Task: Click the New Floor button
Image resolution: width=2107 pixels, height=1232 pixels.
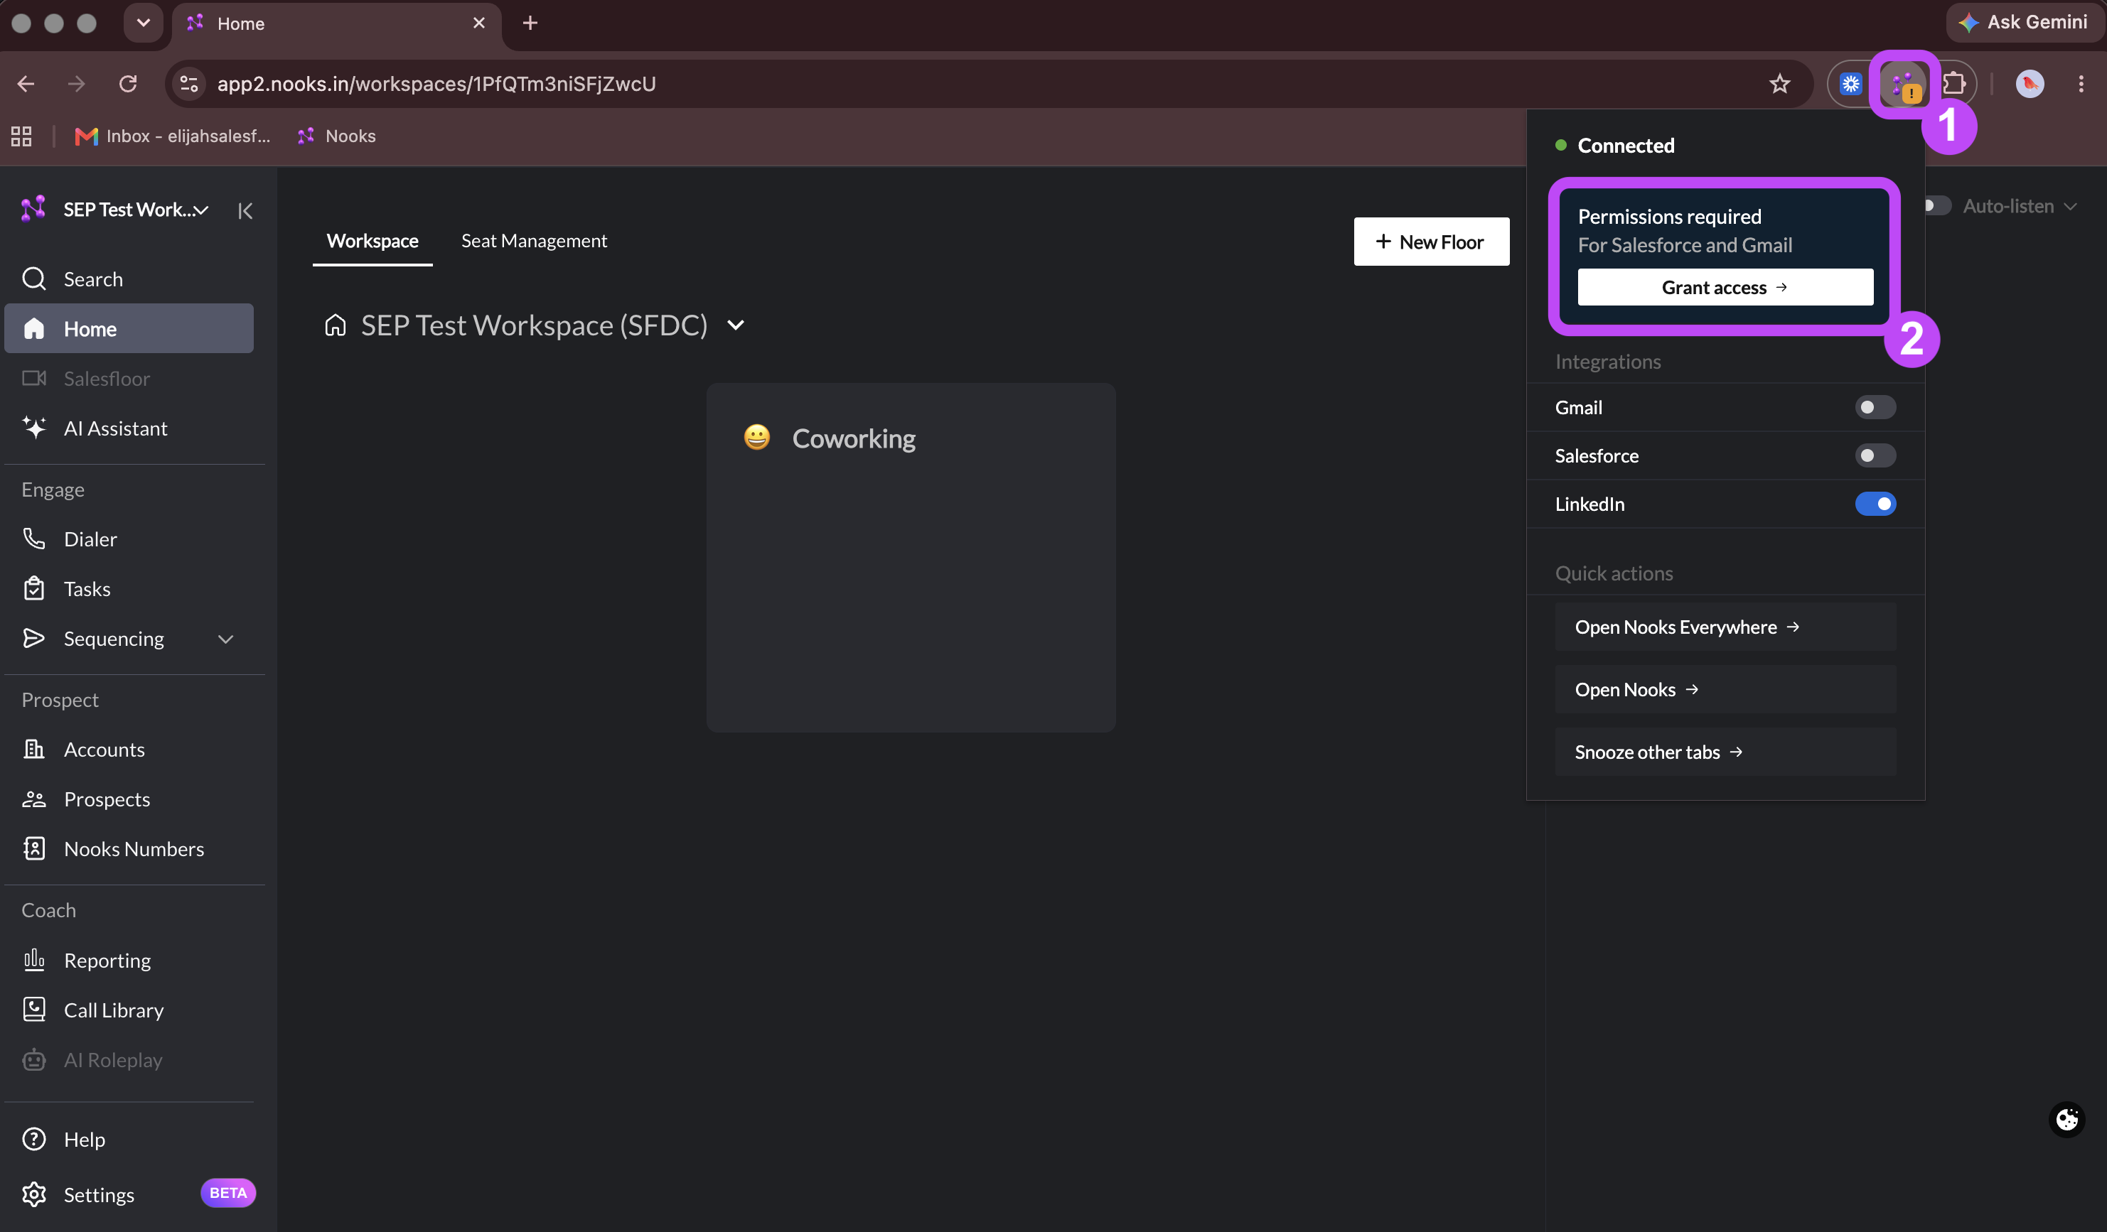Action: click(1432, 242)
